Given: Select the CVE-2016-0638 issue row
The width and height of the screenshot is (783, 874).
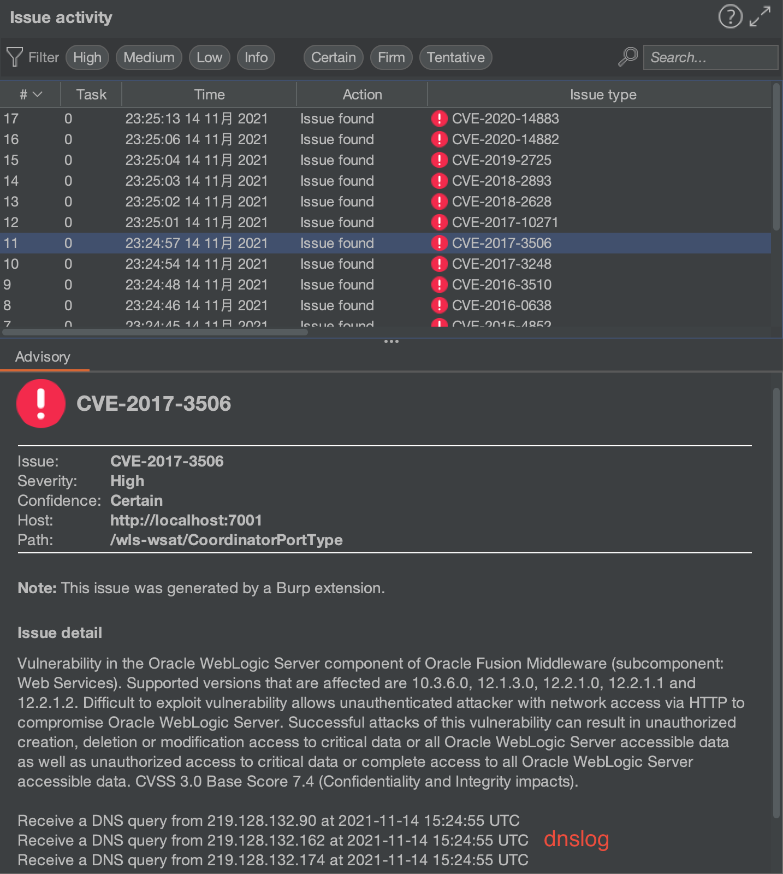Looking at the screenshot, I should pyautogui.click(x=385, y=305).
